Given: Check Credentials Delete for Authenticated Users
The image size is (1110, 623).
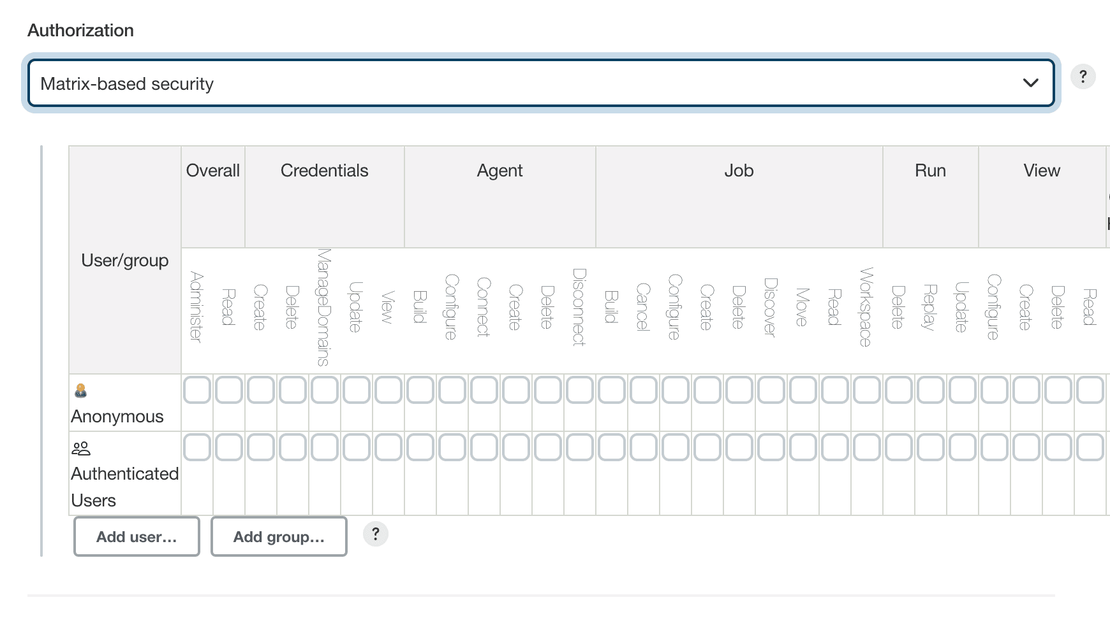Looking at the screenshot, I should [292, 448].
